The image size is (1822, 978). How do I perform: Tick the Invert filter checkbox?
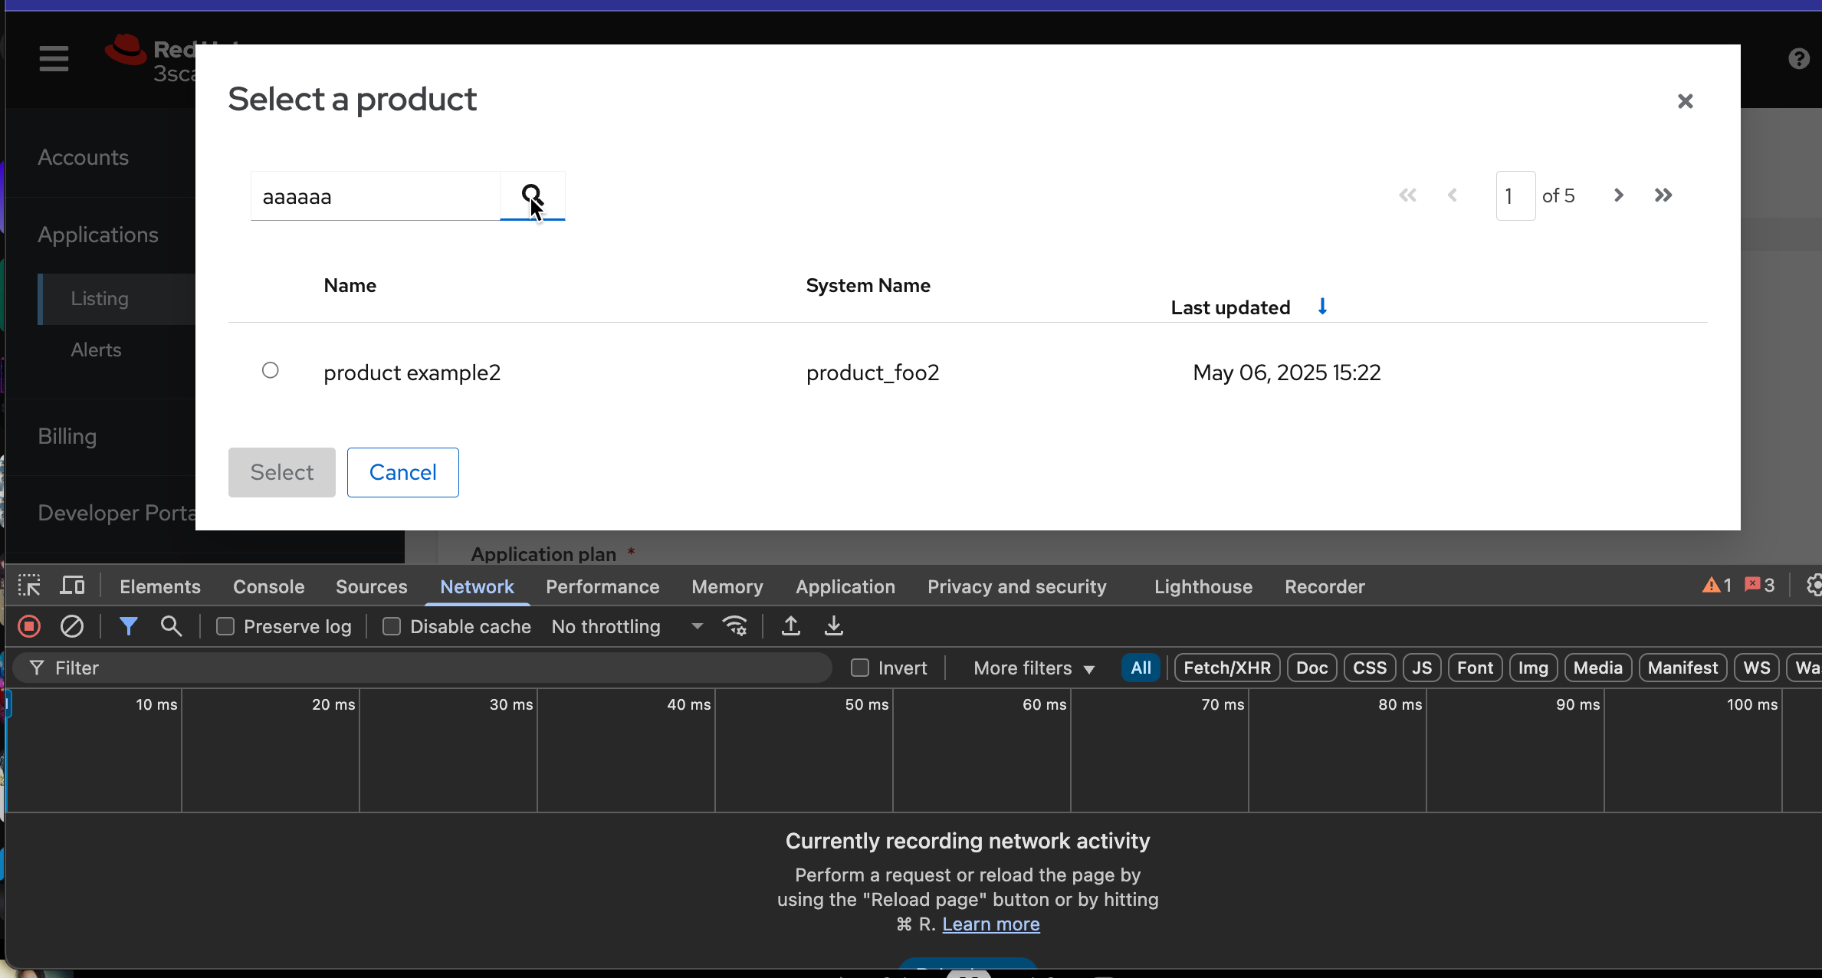(860, 668)
